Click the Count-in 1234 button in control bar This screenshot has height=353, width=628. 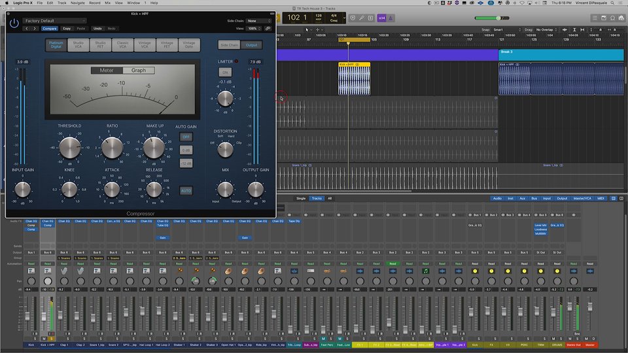[381, 18]
